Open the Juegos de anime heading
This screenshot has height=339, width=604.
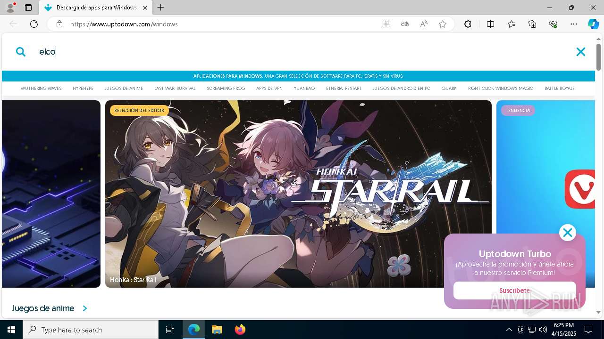[x=43, y=308]
